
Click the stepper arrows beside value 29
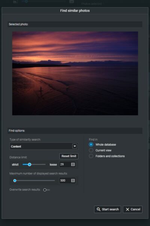click(73, 164)
